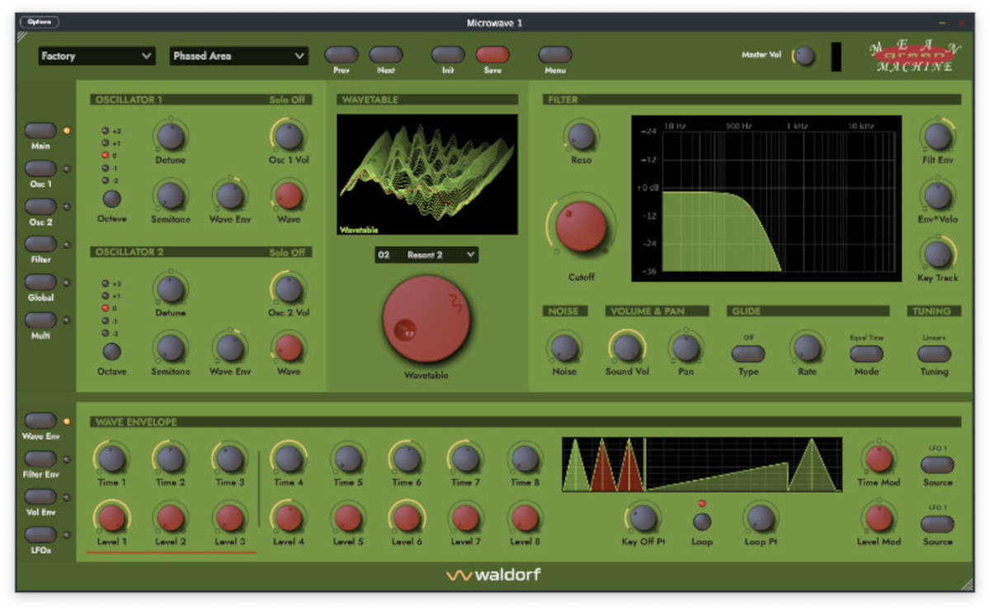Click the large red Wavetable knob
The height and width of the screenshot is (610, 990).
[427, 319]
